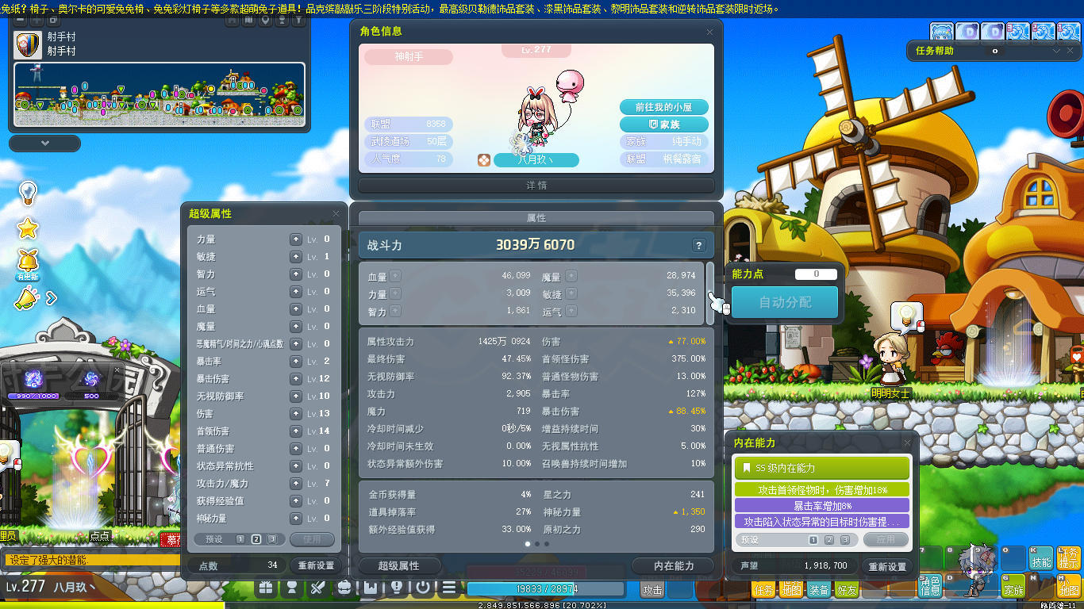Click the question mark beside 战斗力
The width and height of the screenshot is (1084, 609).
(698, 246)
